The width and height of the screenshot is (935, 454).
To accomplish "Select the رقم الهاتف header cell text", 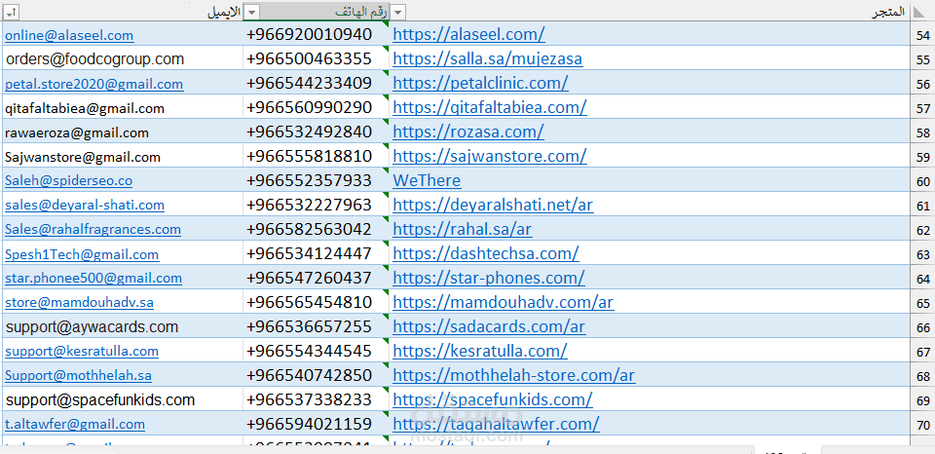I will (x=360, y=12).
